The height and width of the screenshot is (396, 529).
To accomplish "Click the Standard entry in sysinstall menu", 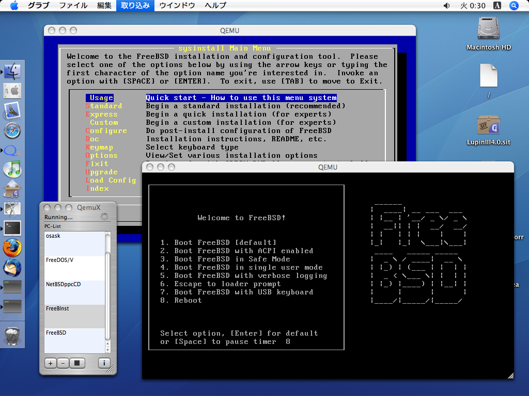I will coord(104,106).
